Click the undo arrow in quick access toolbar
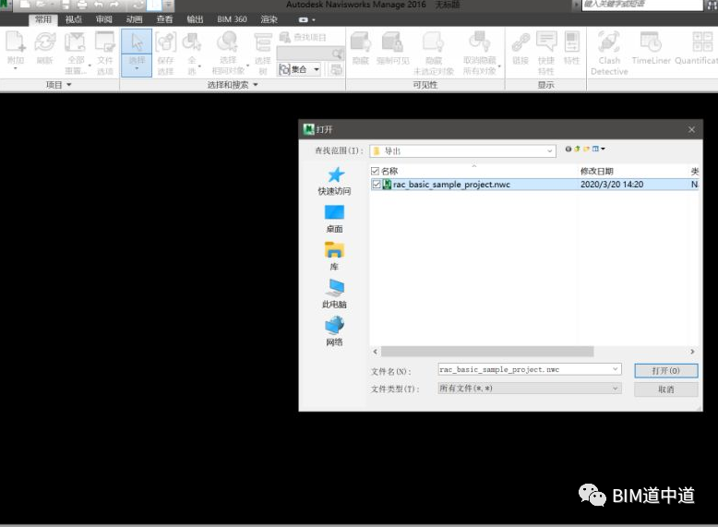 click(x=98, y=5)
